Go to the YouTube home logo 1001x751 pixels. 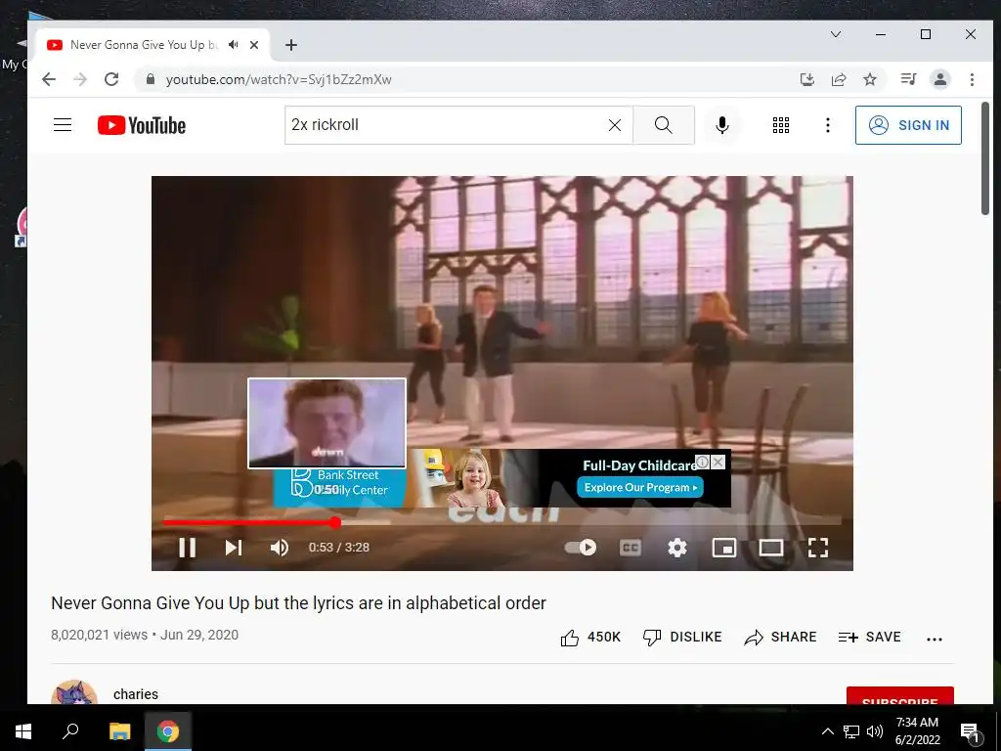(142, 125)
